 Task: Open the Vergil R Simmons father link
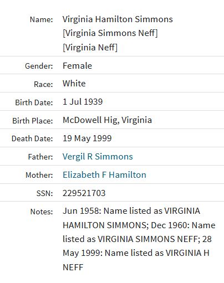98,157
